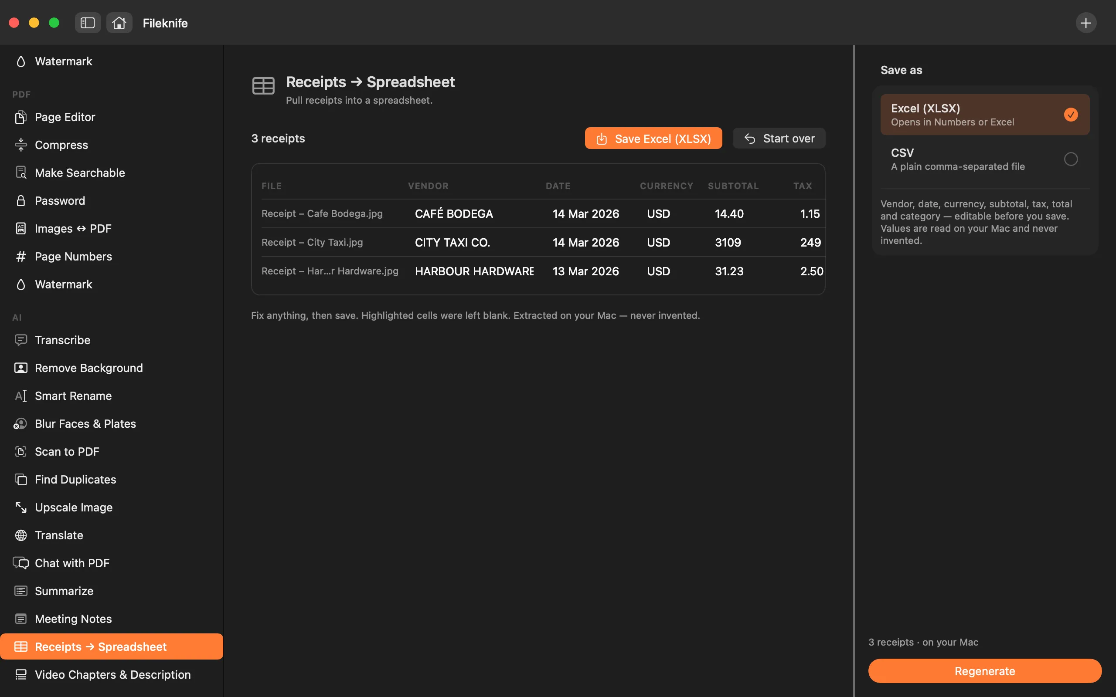Open the Compress sidebar entry label

point(61,145)
